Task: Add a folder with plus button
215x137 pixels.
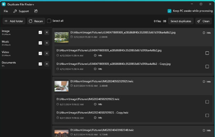Action: tap(14, 21)
